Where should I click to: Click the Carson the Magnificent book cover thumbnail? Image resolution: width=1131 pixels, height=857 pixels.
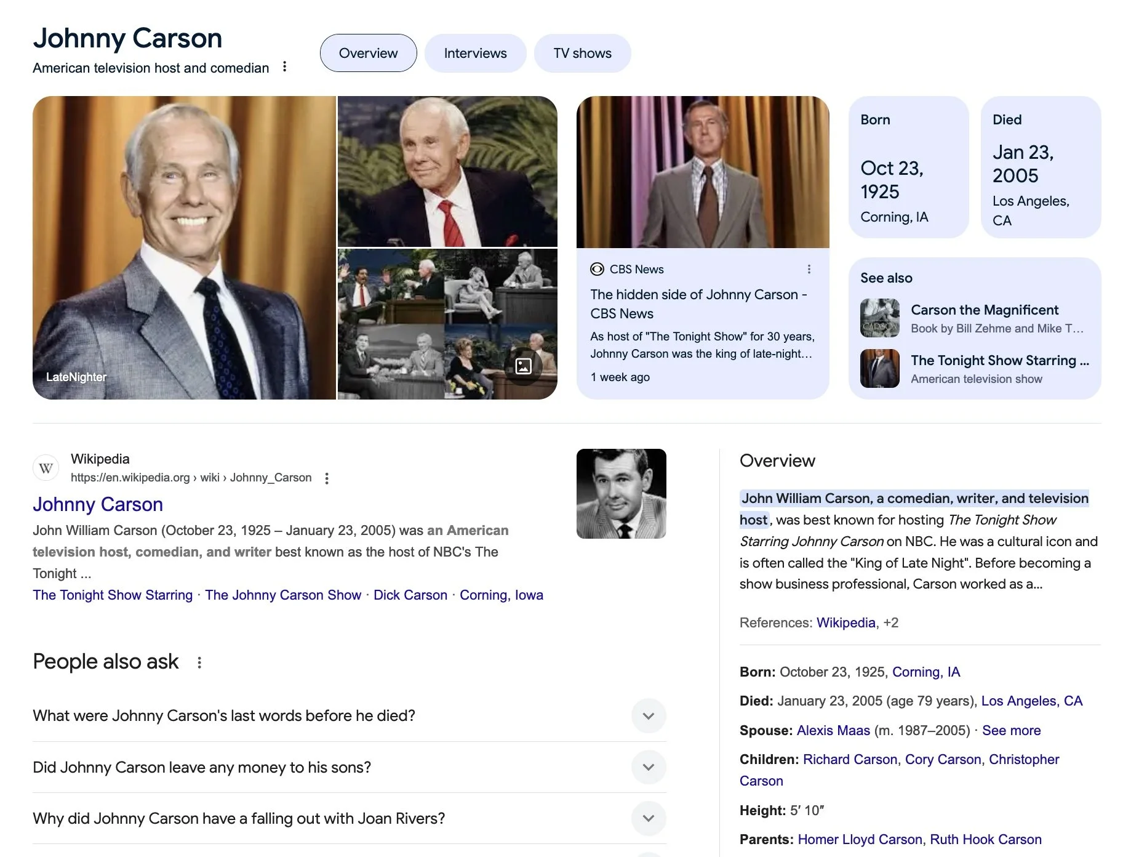[879, 318]
